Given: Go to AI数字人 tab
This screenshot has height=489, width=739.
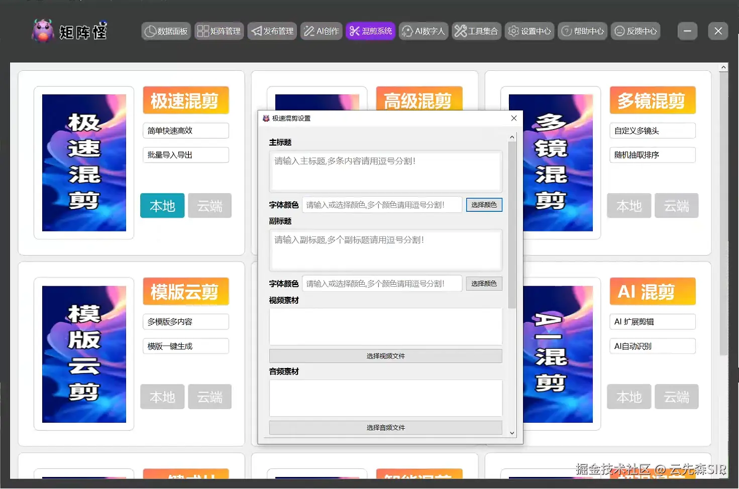Looking at the screenshot, I should tap(424, 31).
